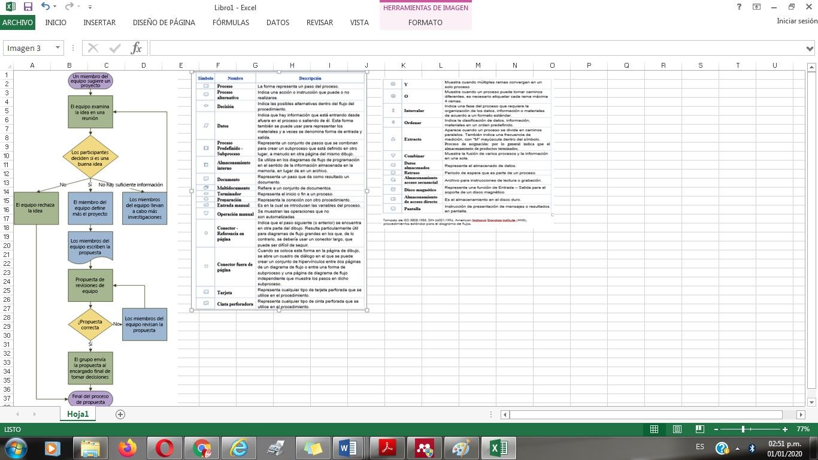Viewport: 818px width, 460px height.
Task: Open Customize Quick Access Toolbar dropdown
Action: 90,7
